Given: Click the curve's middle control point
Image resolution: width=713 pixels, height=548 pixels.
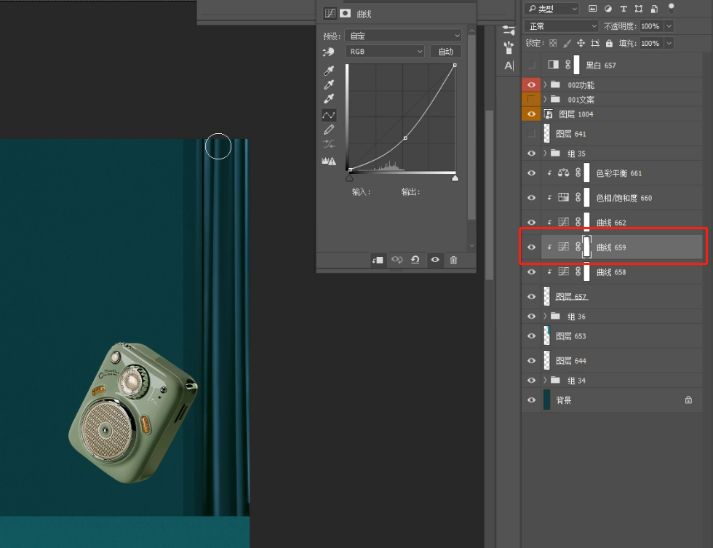Looking at the screenshot, I should coord(405,138).
